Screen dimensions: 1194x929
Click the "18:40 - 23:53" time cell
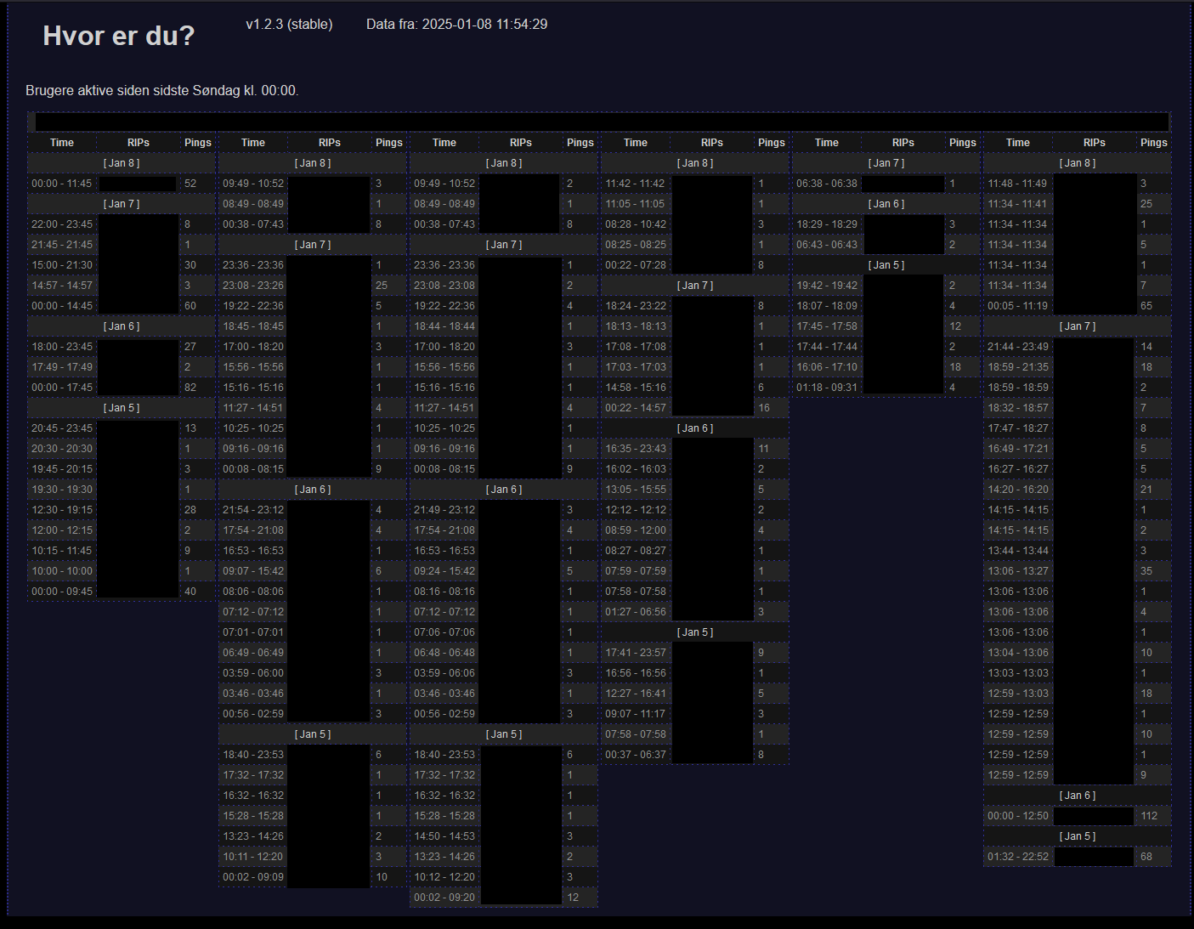(252, 754)
